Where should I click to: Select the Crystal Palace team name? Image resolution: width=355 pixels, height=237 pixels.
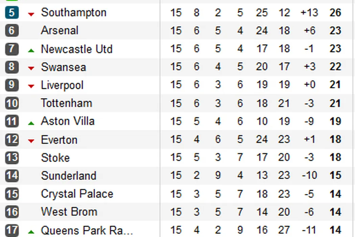click(77, 194)
